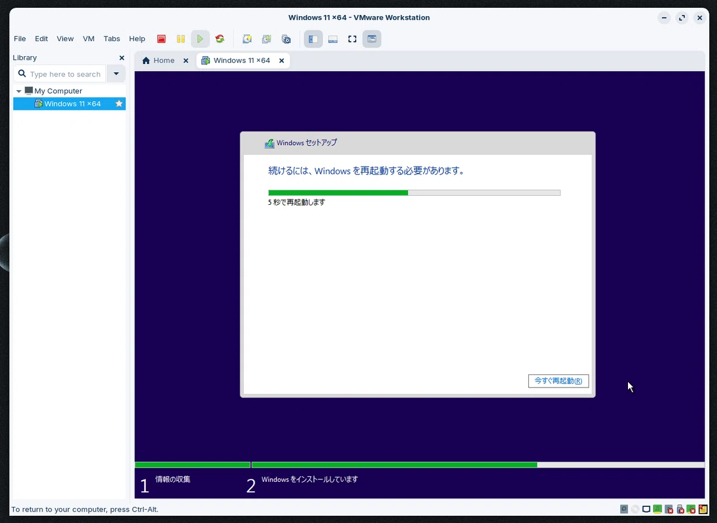Toggle the thumbnail bar icon

(333, 39)
